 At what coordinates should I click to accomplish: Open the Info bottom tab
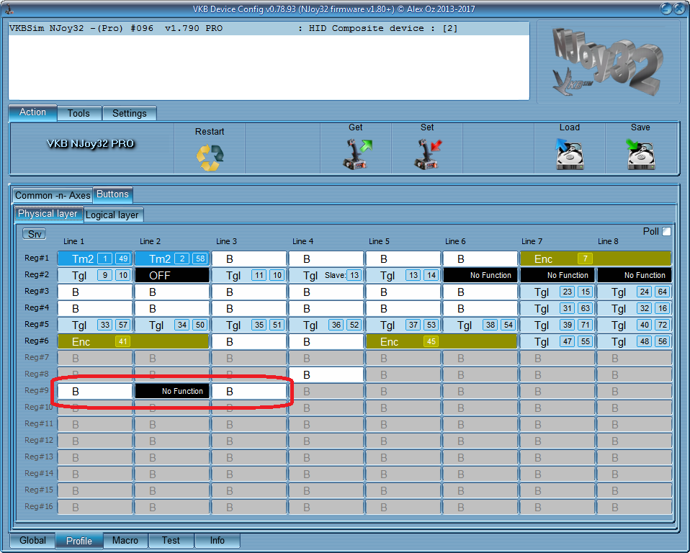click(217, 540)
